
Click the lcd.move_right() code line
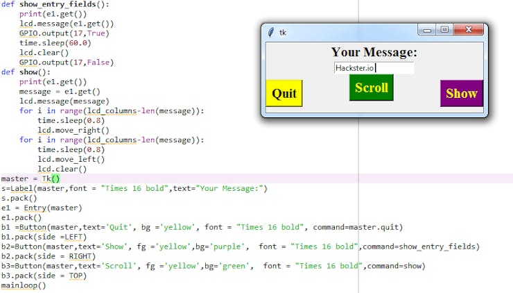point(73,130)
